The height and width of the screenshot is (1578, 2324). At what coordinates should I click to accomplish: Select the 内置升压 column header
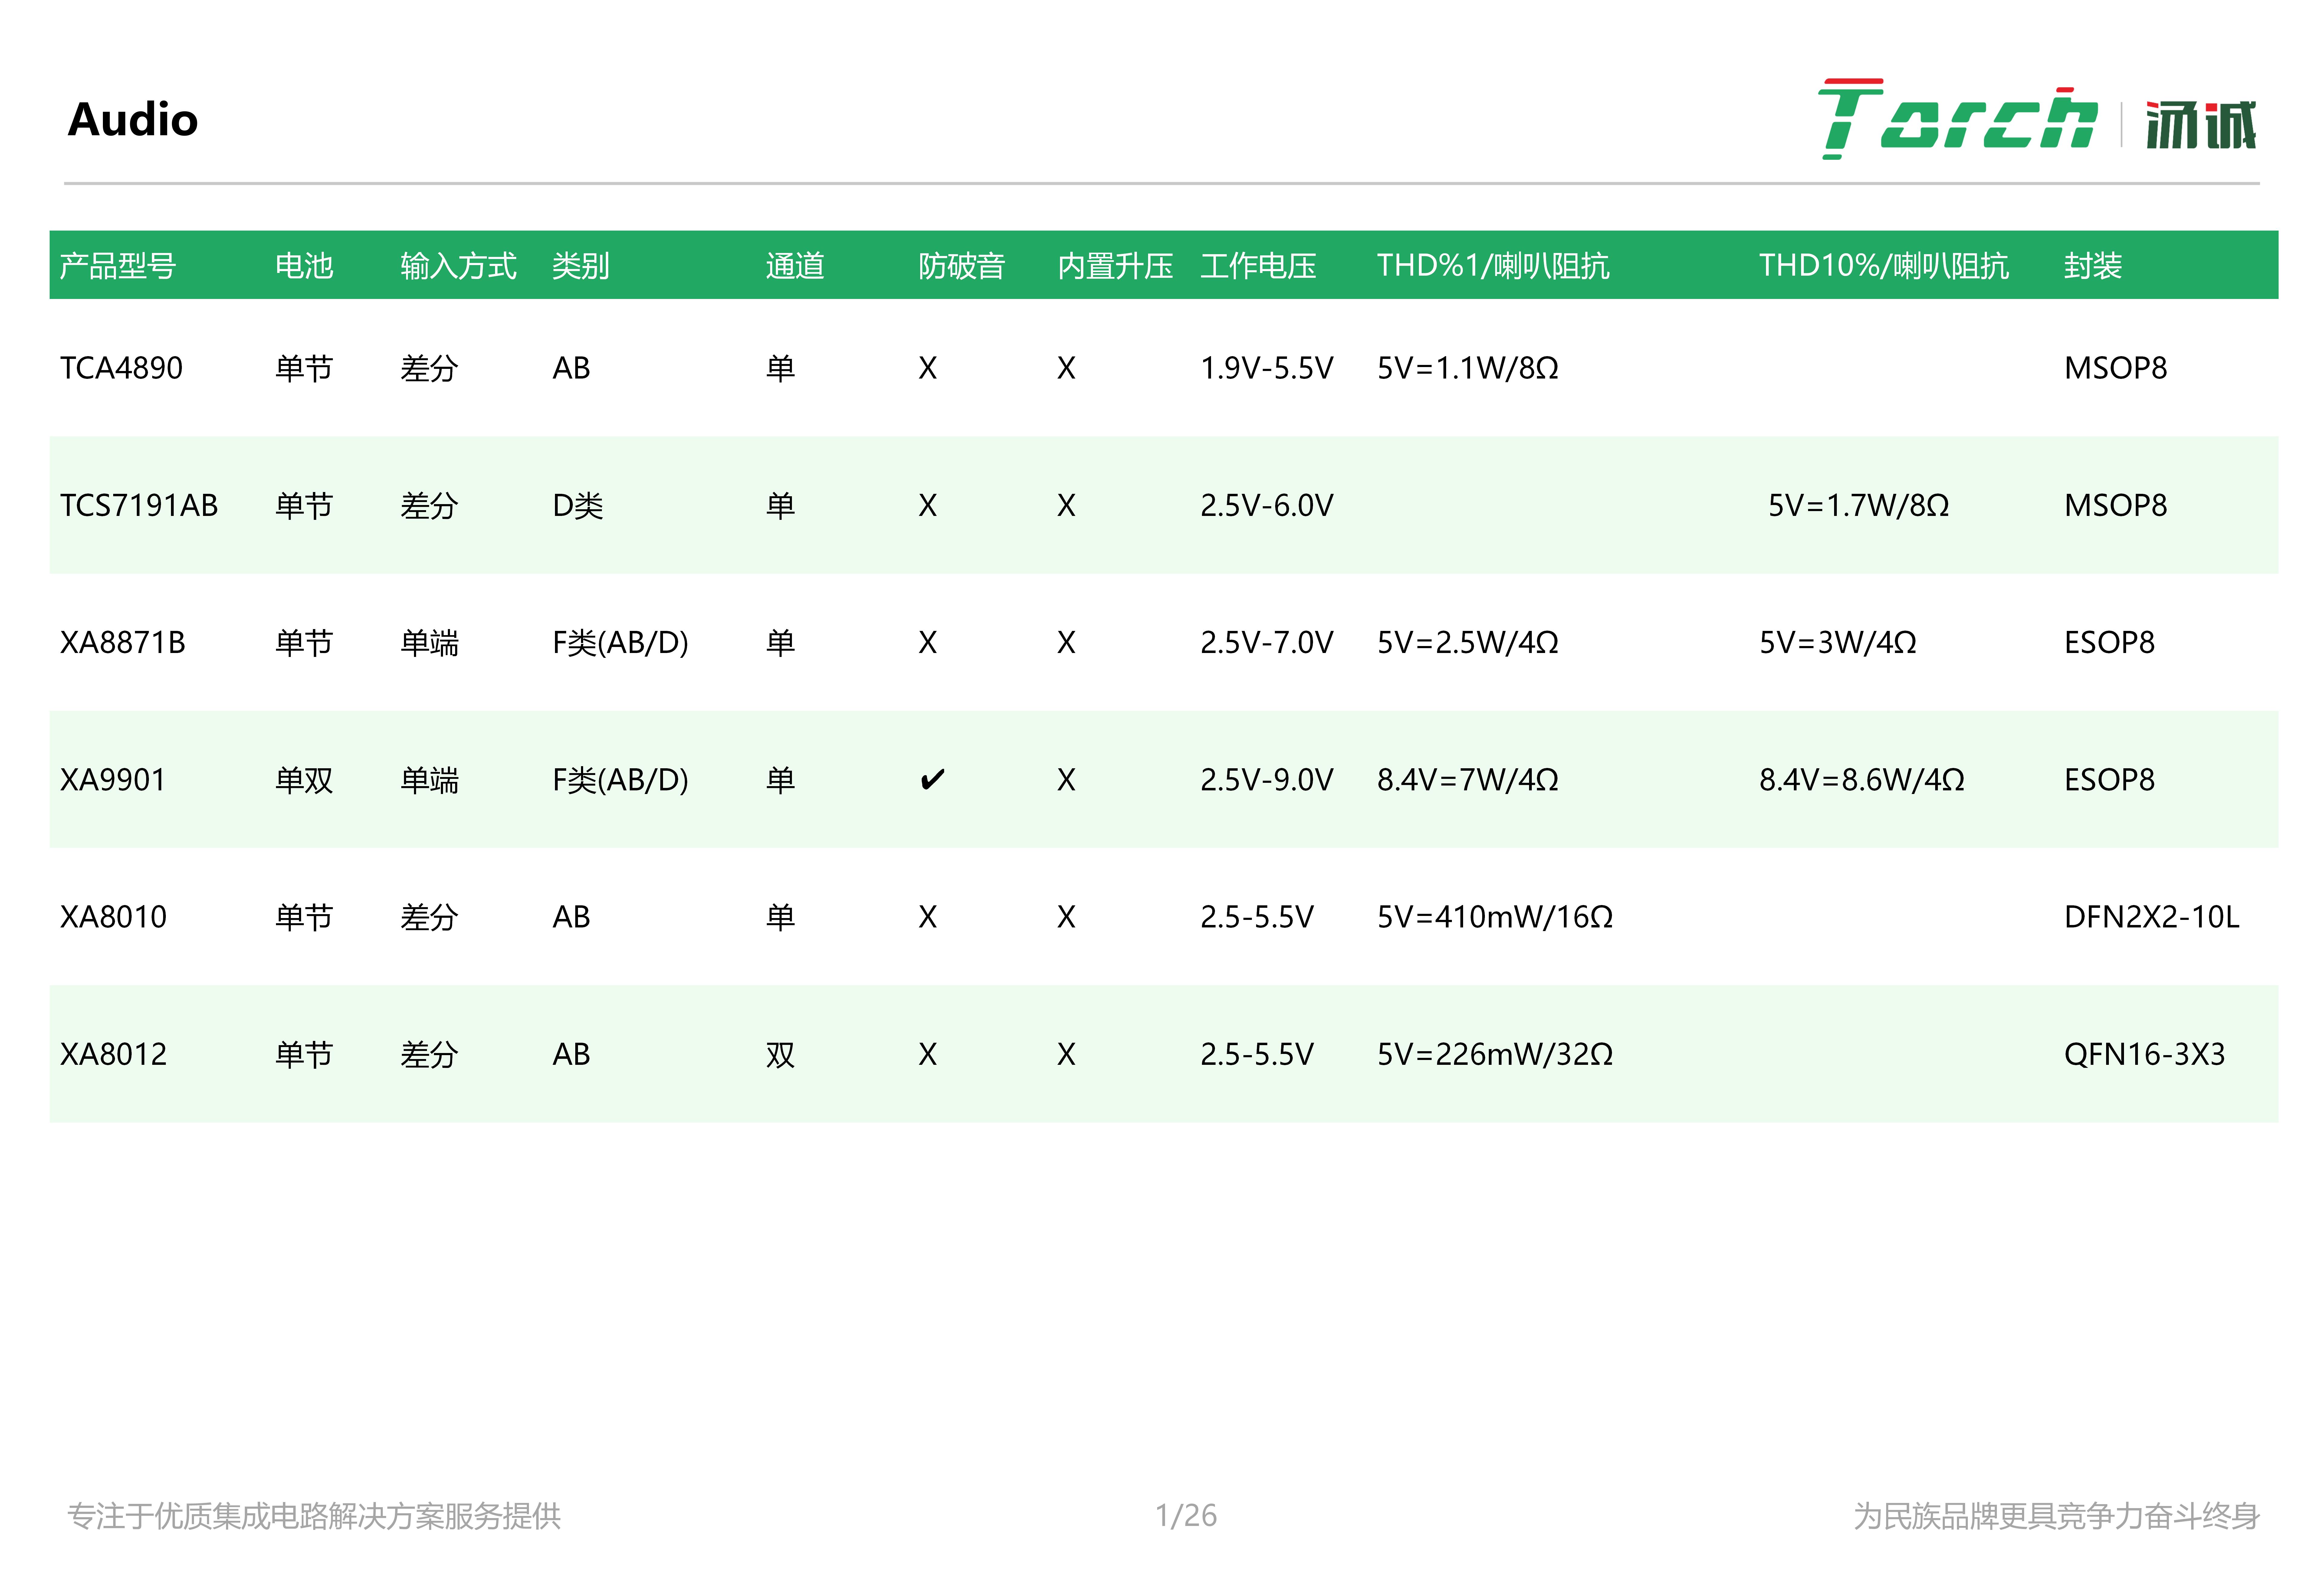(x=1115, y=266)
